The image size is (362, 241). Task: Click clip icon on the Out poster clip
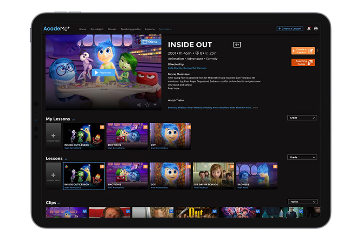click(214, 211)
